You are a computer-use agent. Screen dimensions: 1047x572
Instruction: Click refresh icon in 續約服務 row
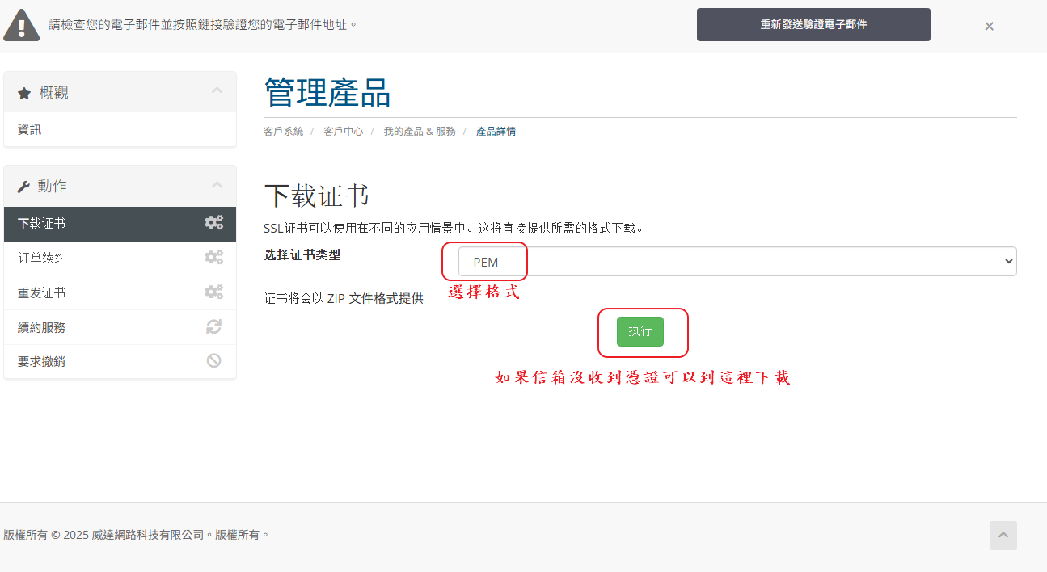tap(213, 327)
